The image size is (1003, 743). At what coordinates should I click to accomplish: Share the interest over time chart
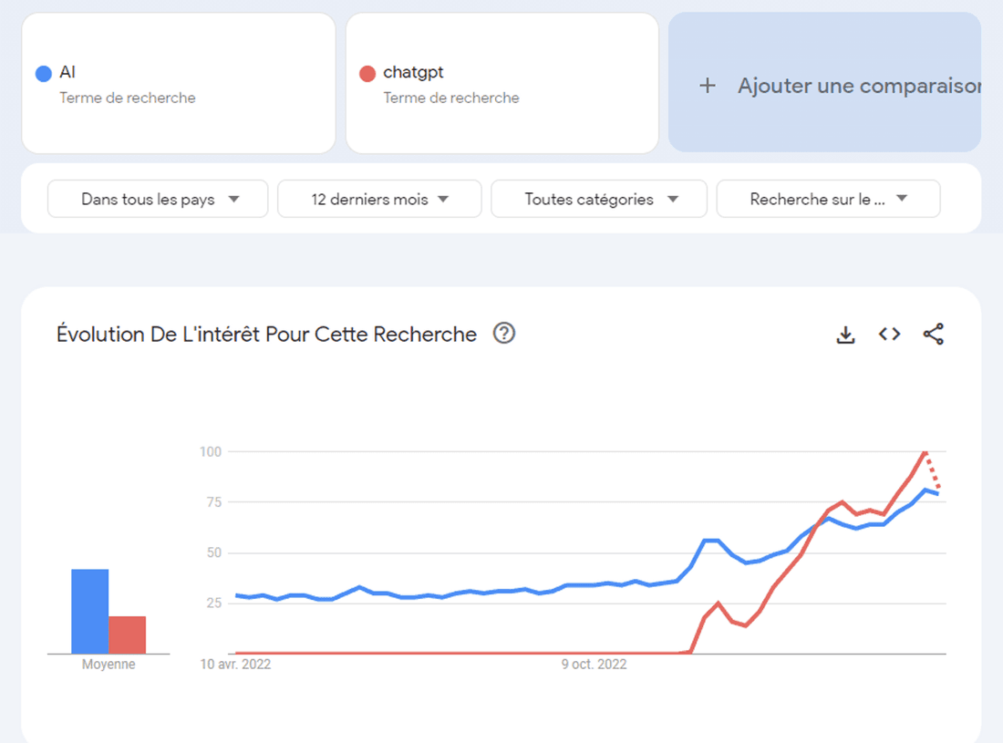tap(934, 334)
